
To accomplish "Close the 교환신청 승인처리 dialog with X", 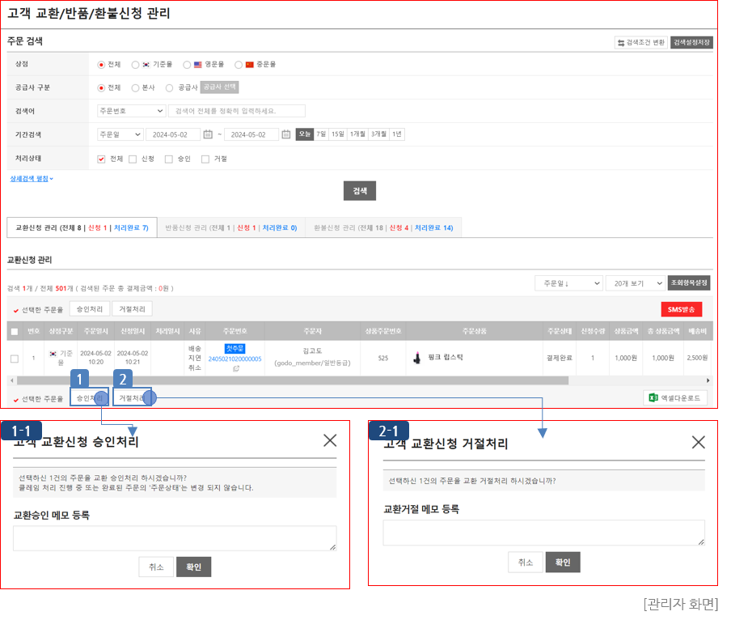I will click(x=330, y=440).
